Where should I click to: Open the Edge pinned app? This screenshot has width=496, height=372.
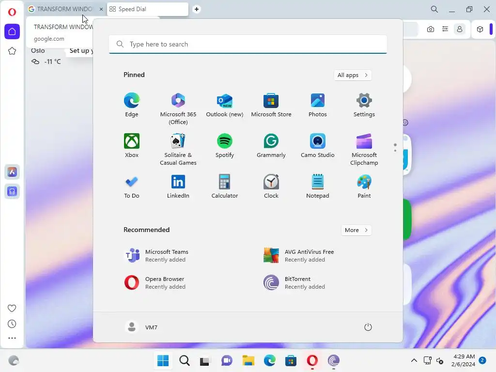click(132, 105)
